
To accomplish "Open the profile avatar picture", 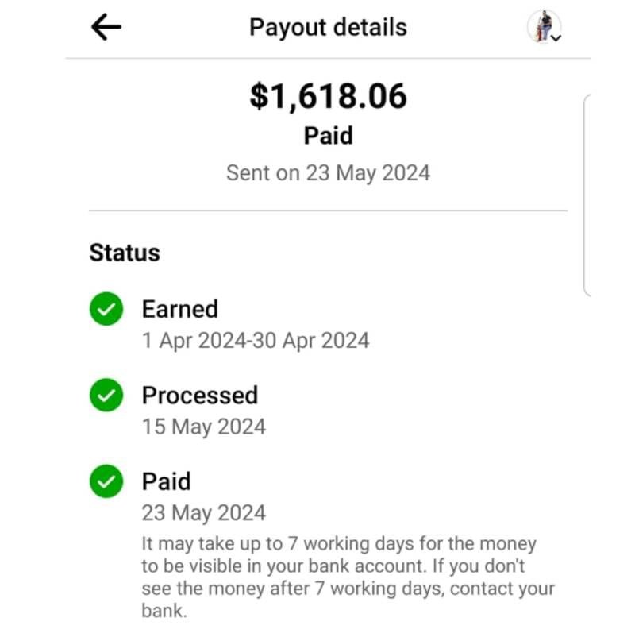I will click(x=543, y=25).
